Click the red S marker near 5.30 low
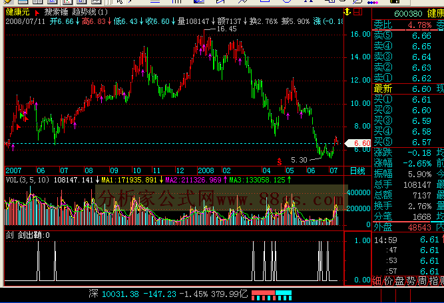This screenshot has width=444, height=303. click(x=280, y=162)
